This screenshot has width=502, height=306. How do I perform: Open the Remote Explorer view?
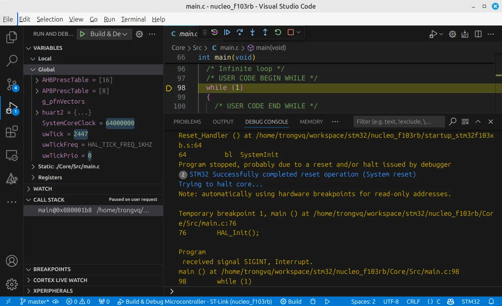(12, 155)
